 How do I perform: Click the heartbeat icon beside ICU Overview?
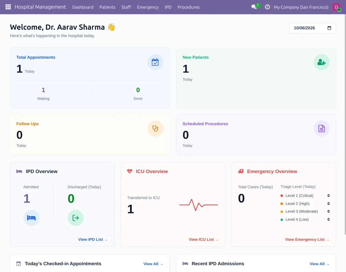tap(130, 171)
